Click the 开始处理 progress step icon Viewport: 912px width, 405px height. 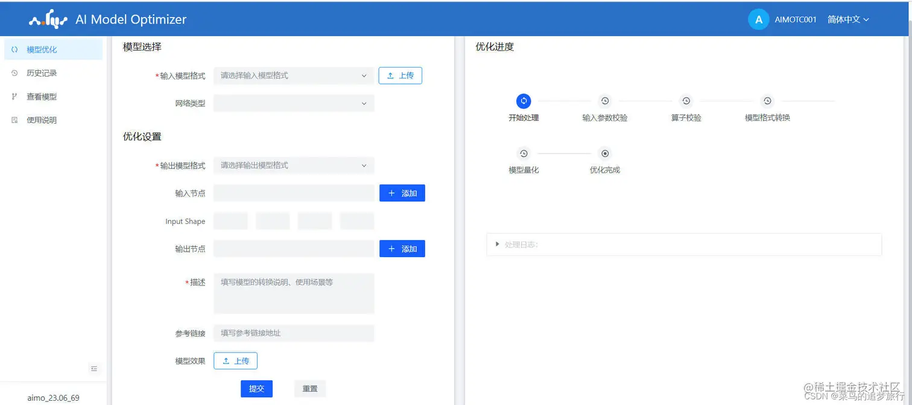[x=523, y=101]
